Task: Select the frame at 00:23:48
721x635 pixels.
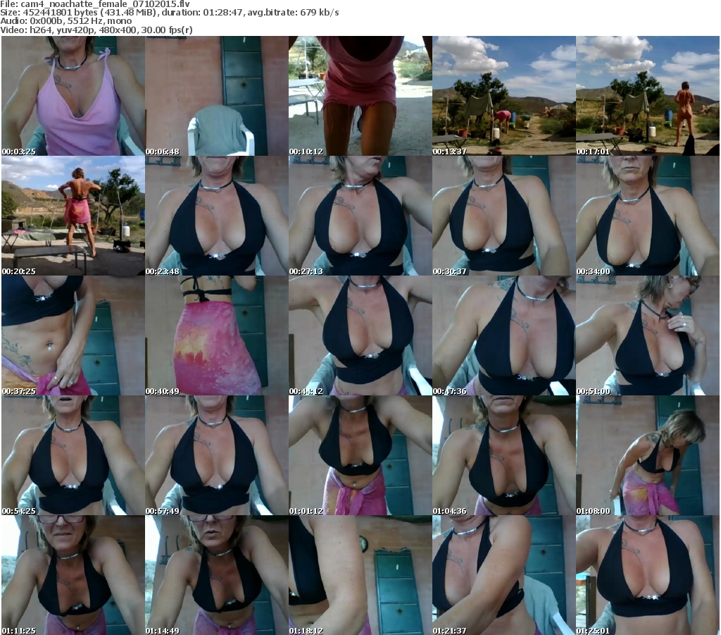Action: tap(217, 216)
